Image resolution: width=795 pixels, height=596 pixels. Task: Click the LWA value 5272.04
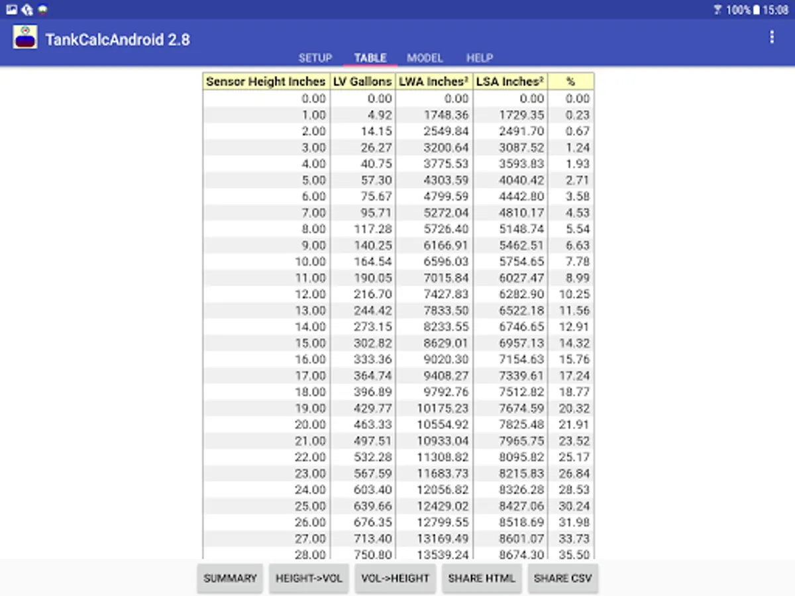coord(447,213)
